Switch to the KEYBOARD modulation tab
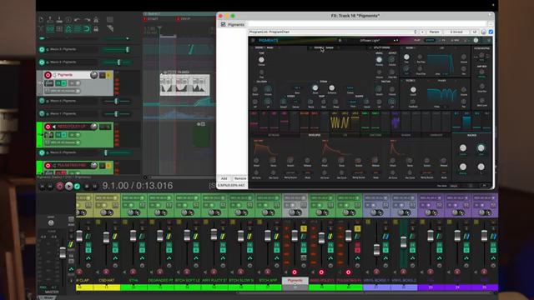This screenshot has height=300, width=534. click(274, 135)
